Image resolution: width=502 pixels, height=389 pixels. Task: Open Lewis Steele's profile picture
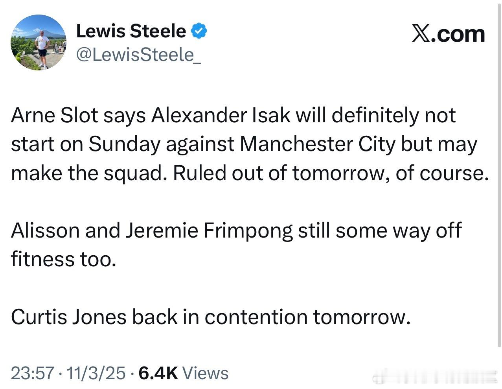click(x=39, y=42)
